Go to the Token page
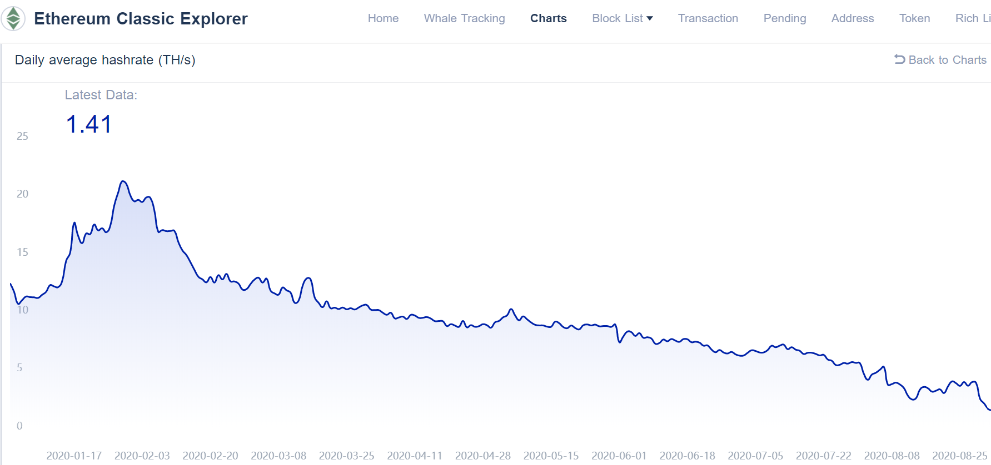The image size is (991, 465). 914,18
